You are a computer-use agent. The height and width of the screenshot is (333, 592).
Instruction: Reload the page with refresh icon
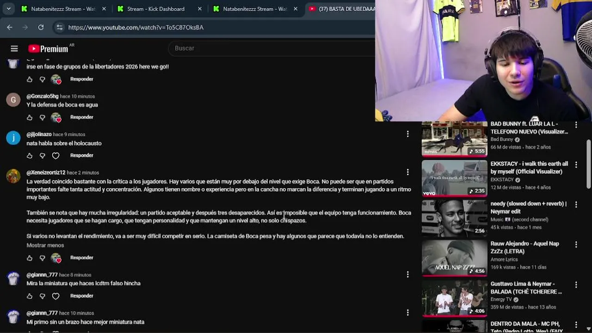(41, 27)
